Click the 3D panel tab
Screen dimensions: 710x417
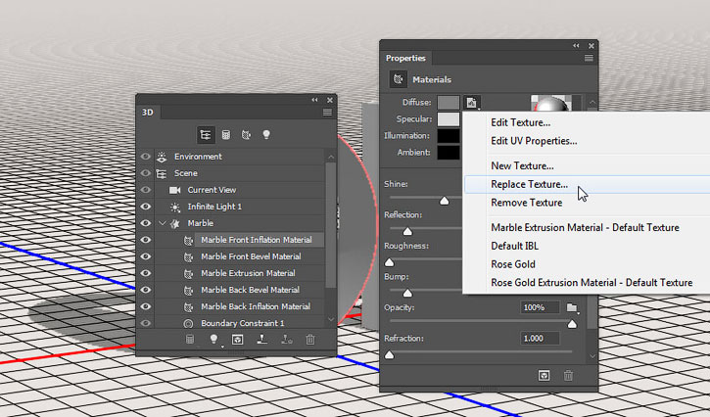(148, 113)
